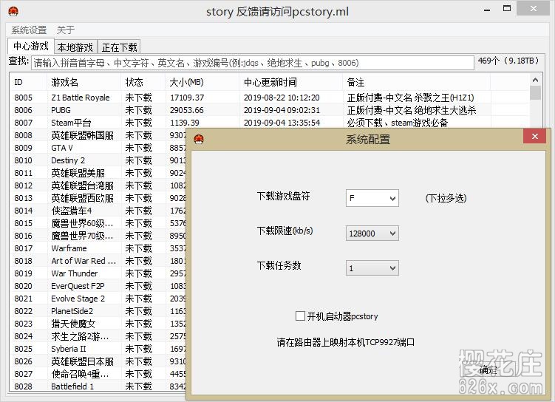The height and width of the screenshot is (402, 555).
Task: Switch to the 中心游戏 tab
Action: coord(31,47)
